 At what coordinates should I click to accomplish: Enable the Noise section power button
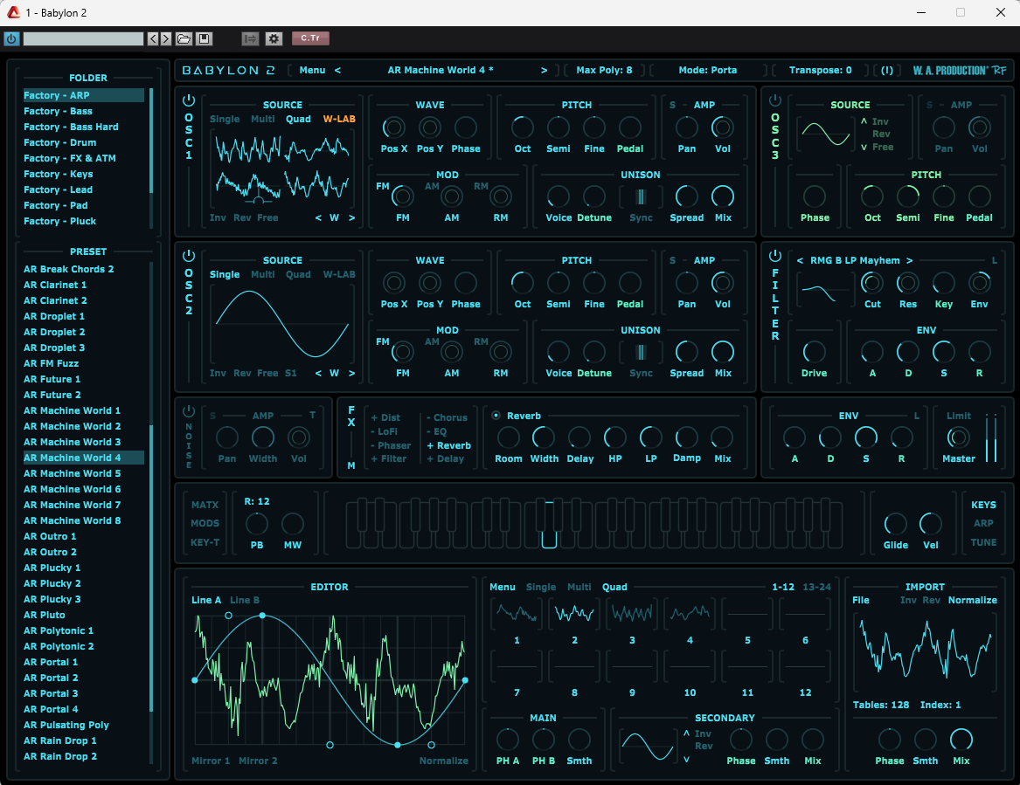tap(189, 411)
